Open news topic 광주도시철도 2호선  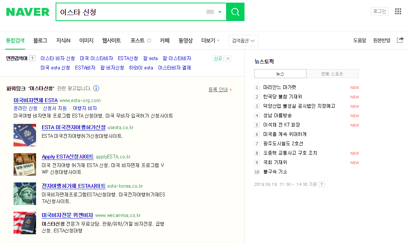(x=283, y=144)
